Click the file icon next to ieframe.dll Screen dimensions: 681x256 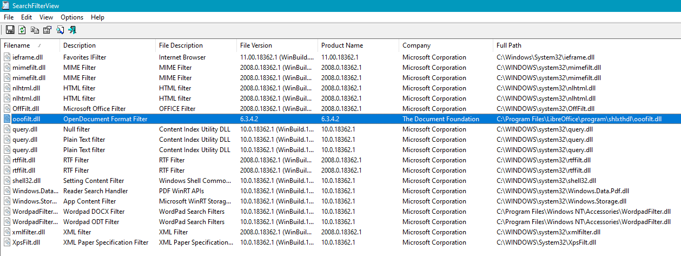(7, 57)
